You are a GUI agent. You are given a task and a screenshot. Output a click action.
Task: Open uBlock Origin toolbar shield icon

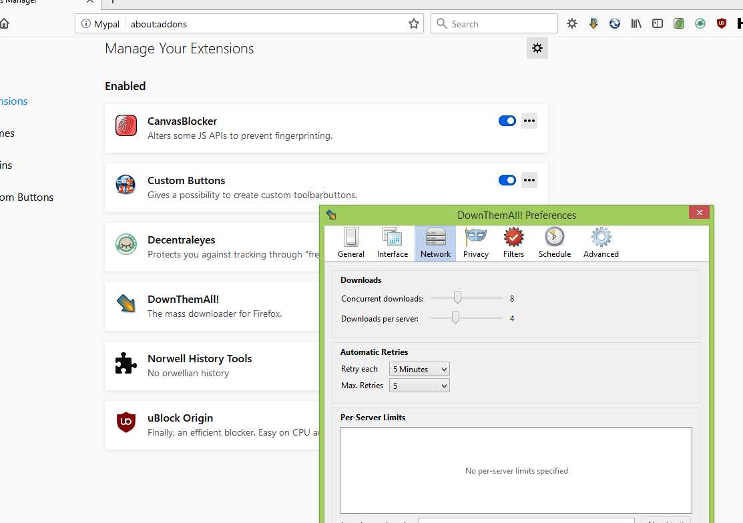[x=721, y=23]
